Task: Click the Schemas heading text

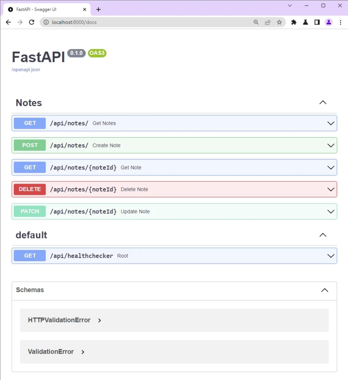Action: [x=30, y=290]
